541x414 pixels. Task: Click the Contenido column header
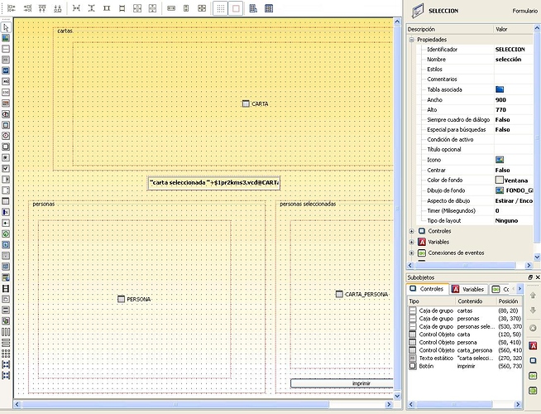pyautogui.click(x=476, y=301)
